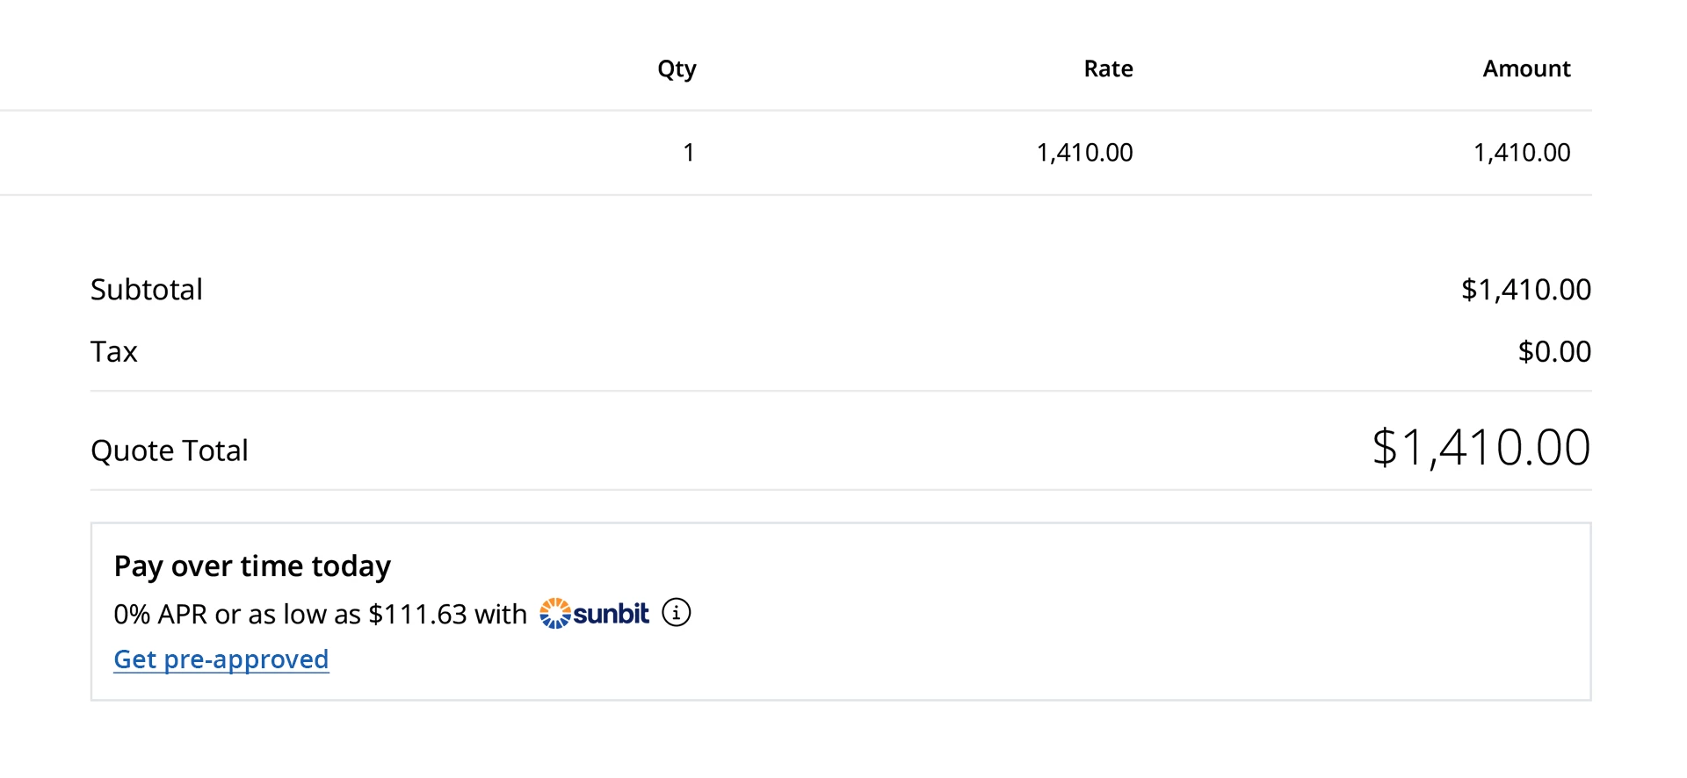Click the large Quote Total amount
This screenshot has height=778, width=1687.
click(x=1481, y=448)
